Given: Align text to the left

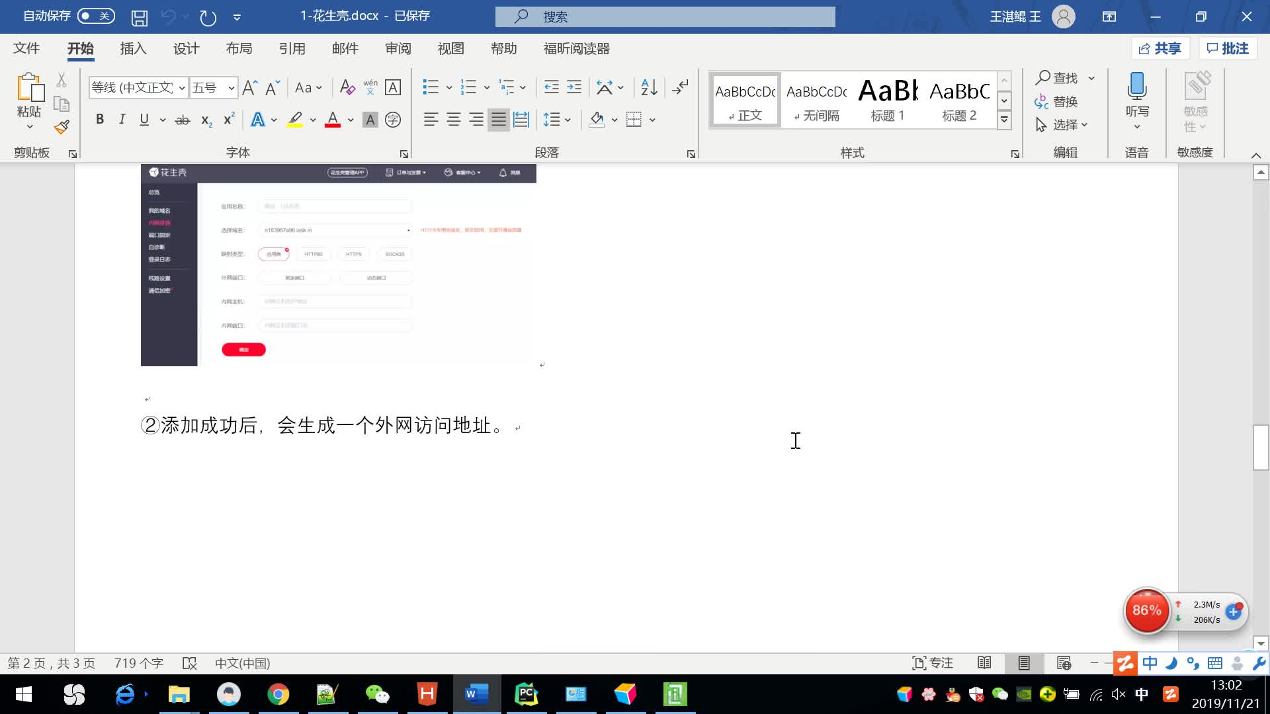Looking at the screenshot, I should (x=431, y=120).
